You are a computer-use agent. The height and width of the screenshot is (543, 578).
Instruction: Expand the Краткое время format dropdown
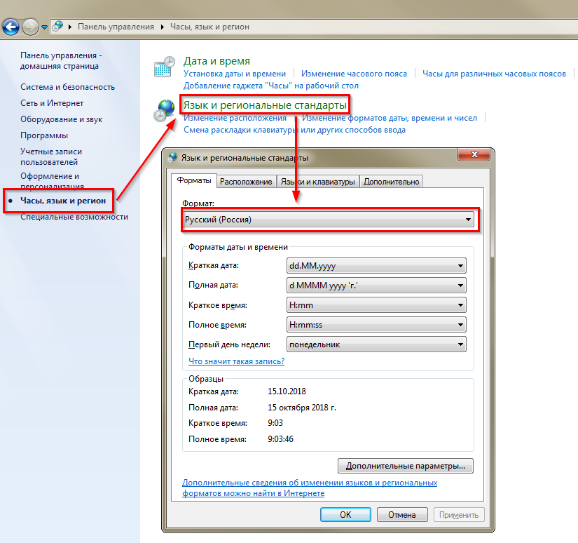(x=376, y=305)
